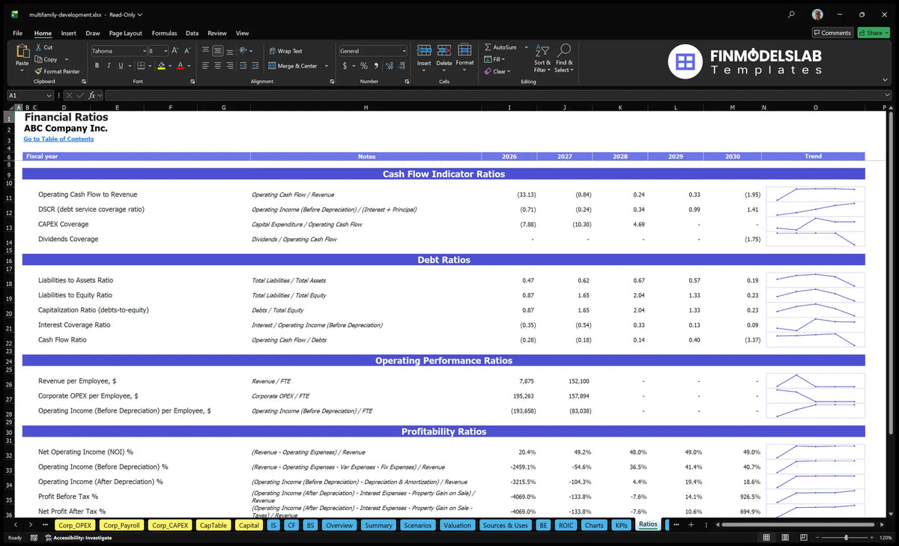The height and width of the screenshot is (546, 899).
Task: Open Sort & Filter menu
Action: [542, 58]
